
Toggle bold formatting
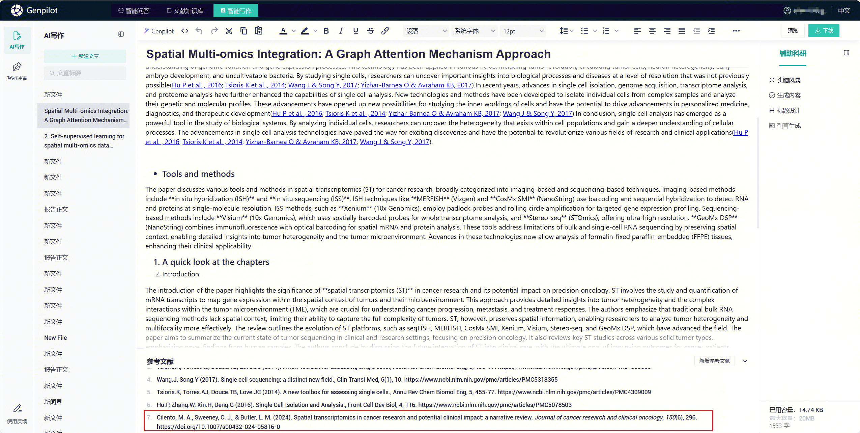tap(326, 31)
